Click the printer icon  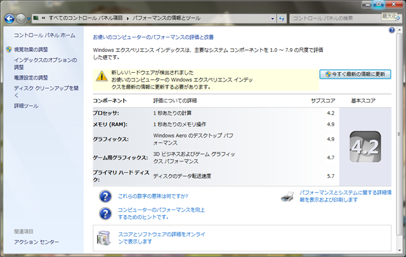287,197
